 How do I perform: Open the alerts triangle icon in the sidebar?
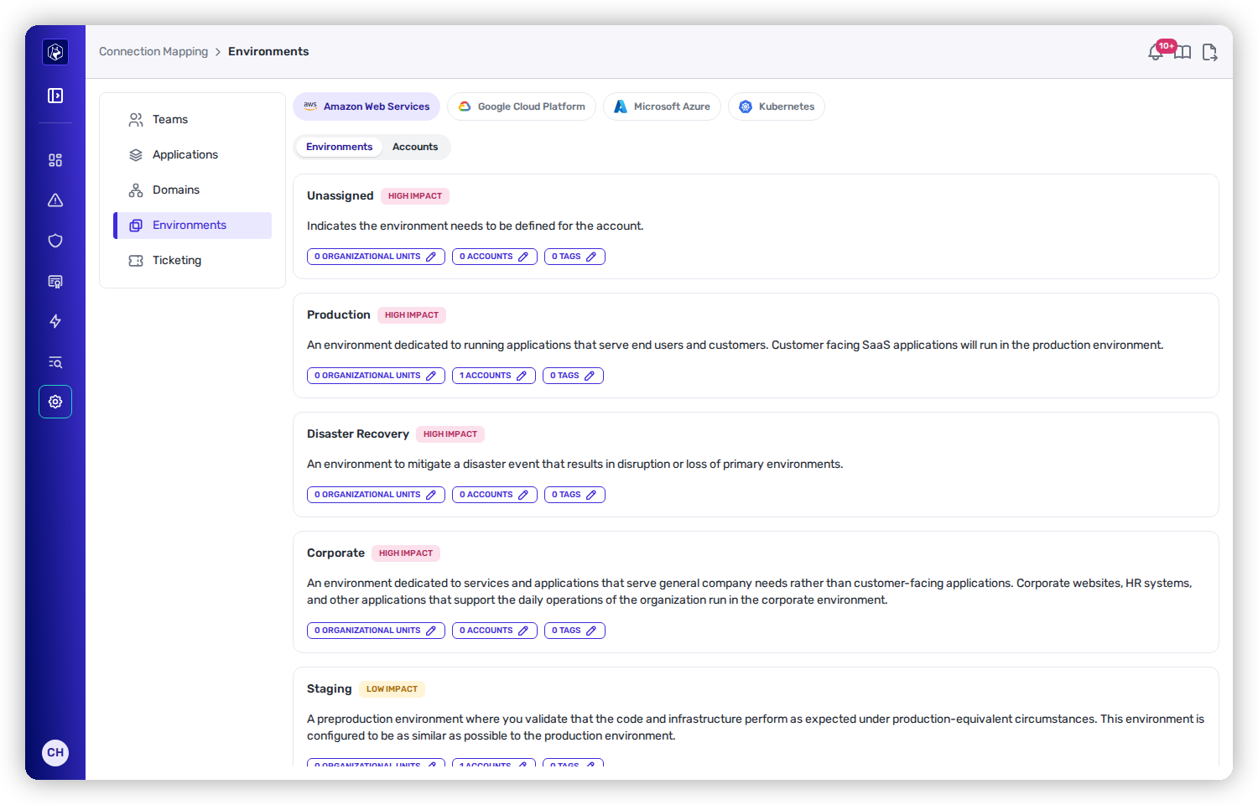click(55, 200)
